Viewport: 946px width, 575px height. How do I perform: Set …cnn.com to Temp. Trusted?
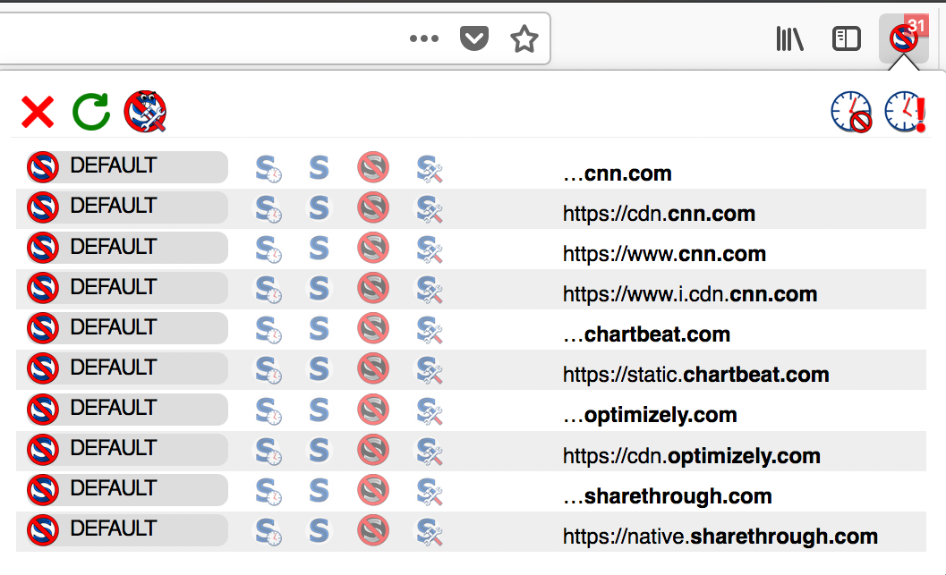pos(268,169)
